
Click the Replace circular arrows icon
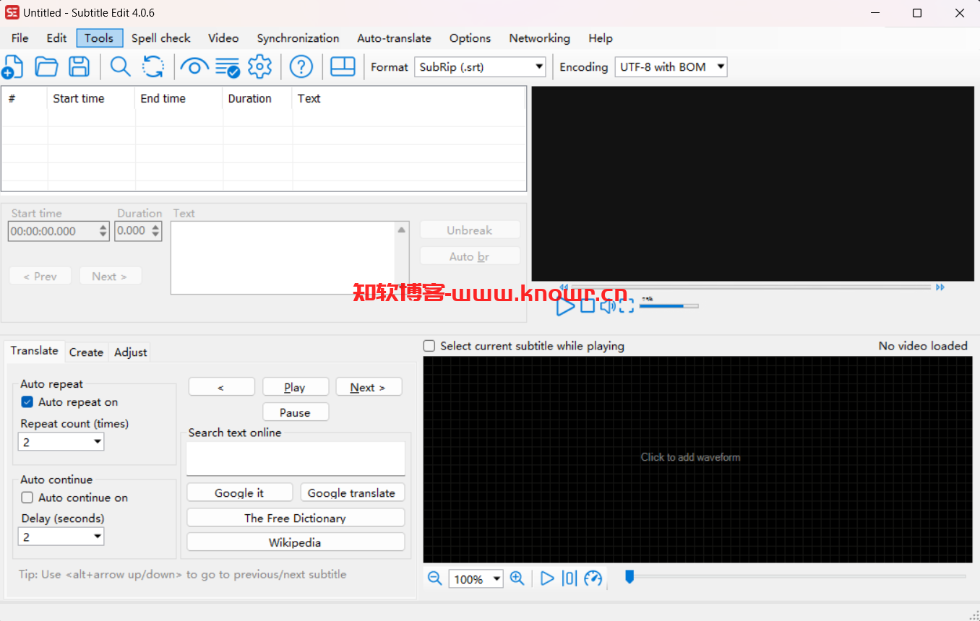tap(152, 66)
